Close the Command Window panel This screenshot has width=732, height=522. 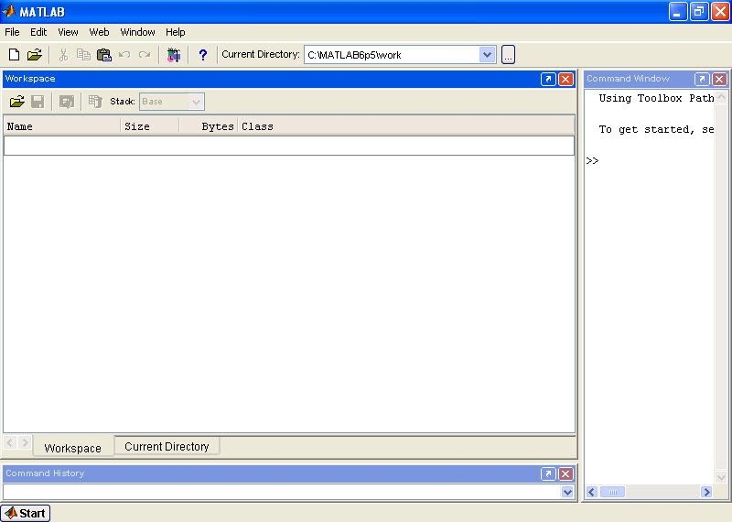[x=719, y=79]
